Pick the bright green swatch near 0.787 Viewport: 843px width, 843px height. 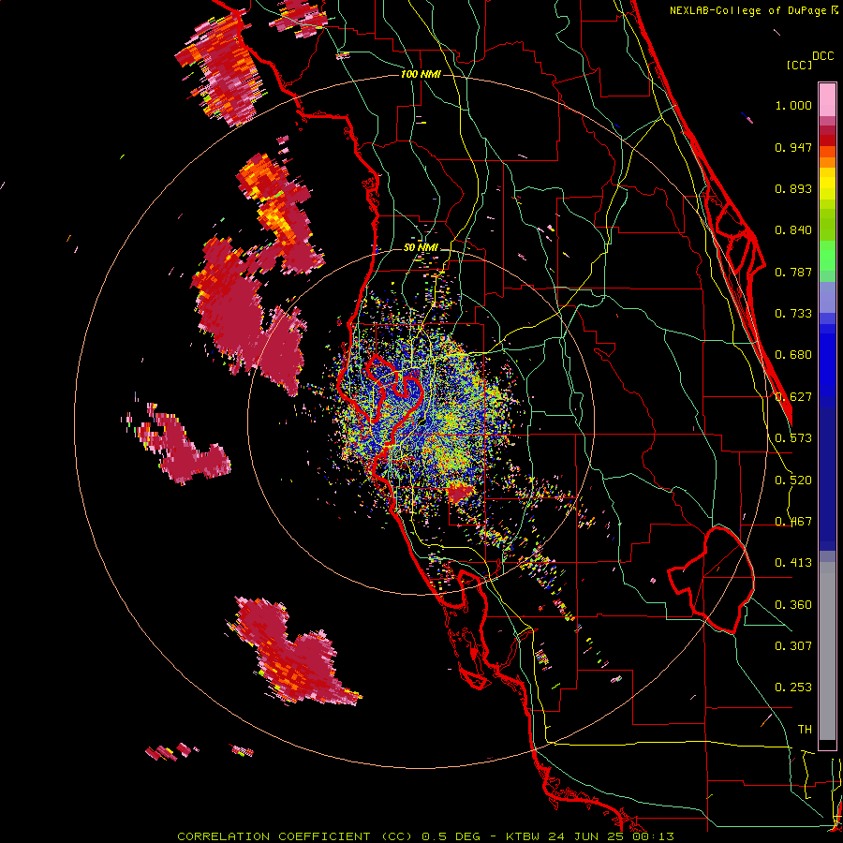pyautogui.click(x=827, y=256)
